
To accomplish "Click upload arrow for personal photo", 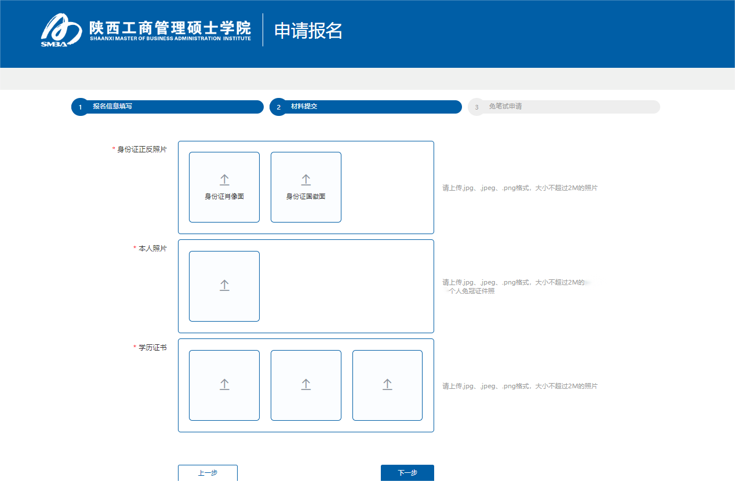I will [224, 285].
